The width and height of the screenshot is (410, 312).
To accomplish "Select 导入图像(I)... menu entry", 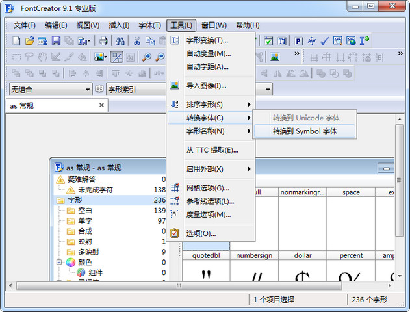I will point(211,86).
